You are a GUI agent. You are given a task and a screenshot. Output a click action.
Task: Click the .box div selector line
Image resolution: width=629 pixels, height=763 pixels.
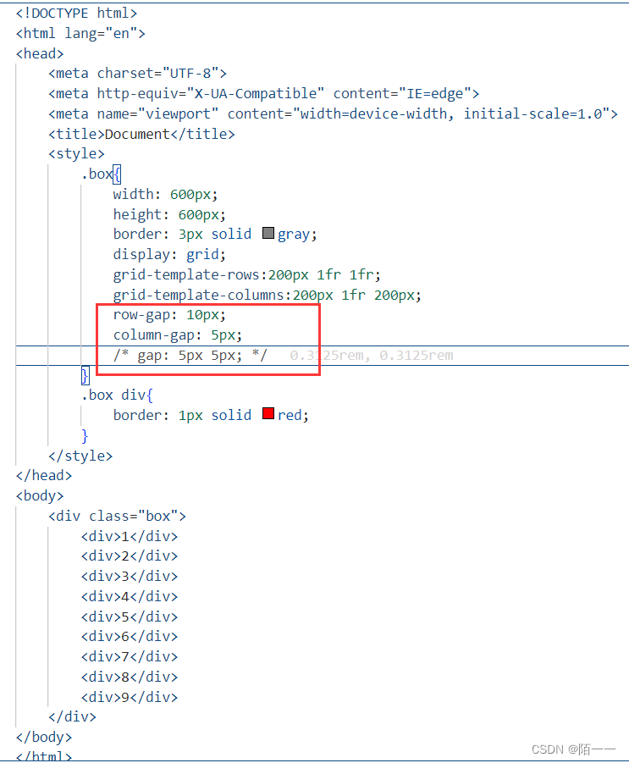[x=117, y=395]
